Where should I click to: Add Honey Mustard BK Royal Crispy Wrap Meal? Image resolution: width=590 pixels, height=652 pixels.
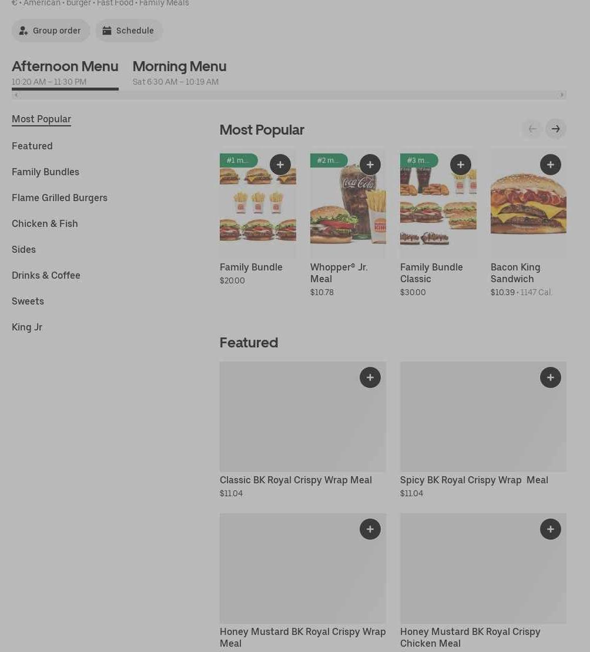click(370, 529)
